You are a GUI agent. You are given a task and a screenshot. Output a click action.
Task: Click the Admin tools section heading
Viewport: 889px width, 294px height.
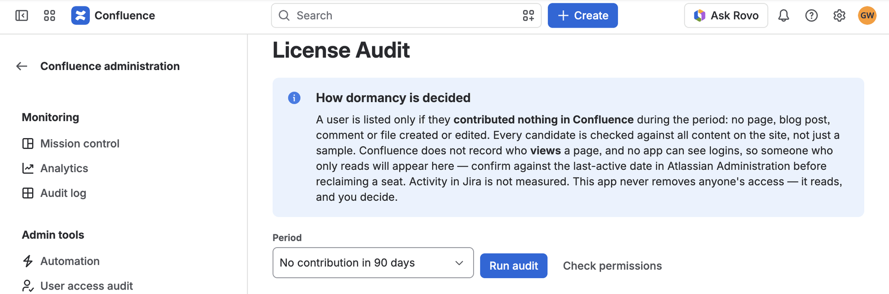pyautogui.click(x=53, y=235)
